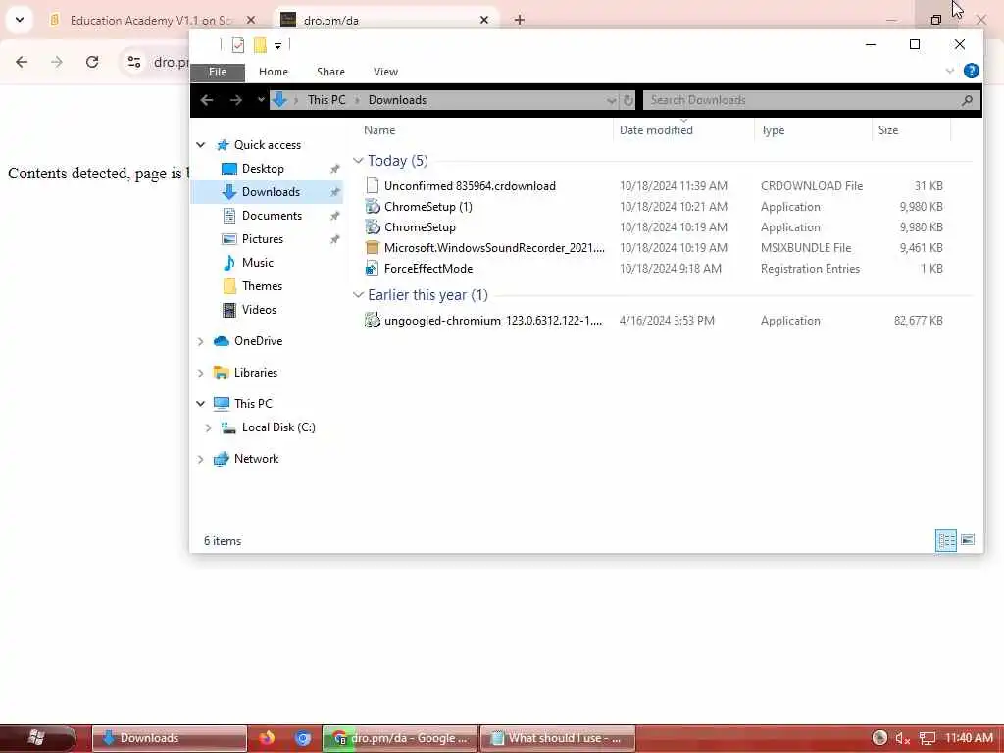Expand Libraries in navigation pane
Screen dimensions: 1004x753
point(200,373)
